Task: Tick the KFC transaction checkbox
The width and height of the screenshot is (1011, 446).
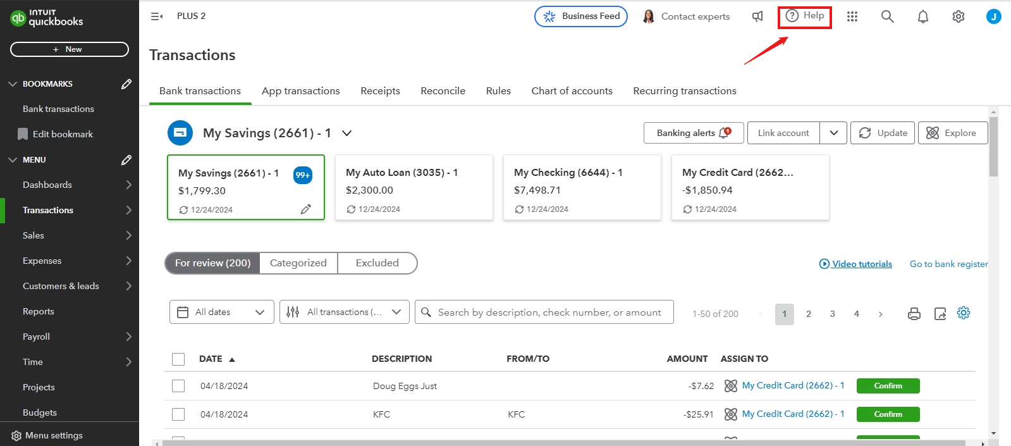Action: [178, 414]
